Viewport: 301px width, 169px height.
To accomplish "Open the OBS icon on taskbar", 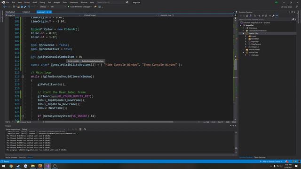I will [55, 166].
